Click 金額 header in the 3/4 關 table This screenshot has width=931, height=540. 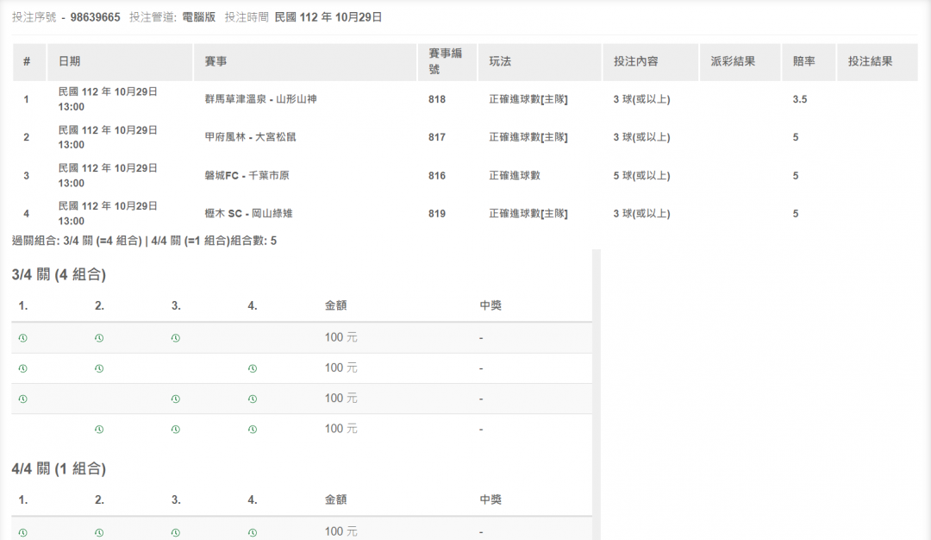click(335, 305)
